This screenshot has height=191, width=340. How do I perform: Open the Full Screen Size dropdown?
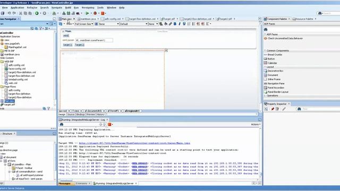(84, 24)
